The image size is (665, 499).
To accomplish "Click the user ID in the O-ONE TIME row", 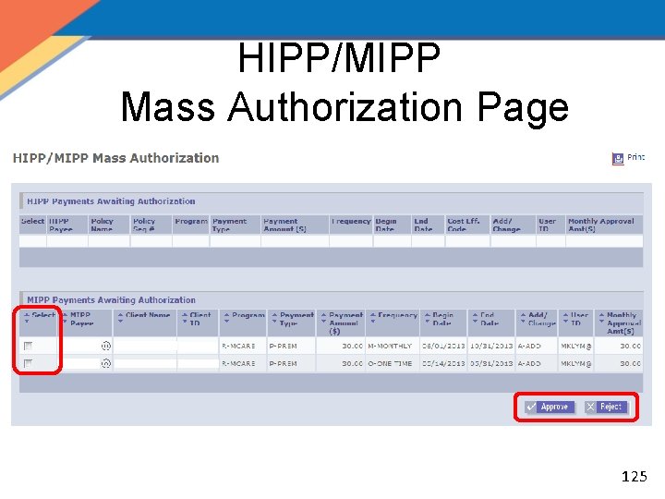I will coord(576,364).
